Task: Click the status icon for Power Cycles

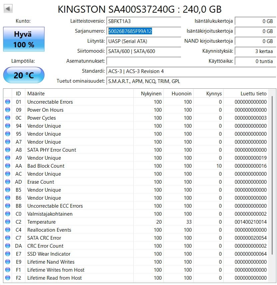Action: (x=8, y=118)
